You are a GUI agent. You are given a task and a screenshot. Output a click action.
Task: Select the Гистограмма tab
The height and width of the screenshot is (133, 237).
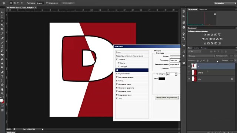193,9
